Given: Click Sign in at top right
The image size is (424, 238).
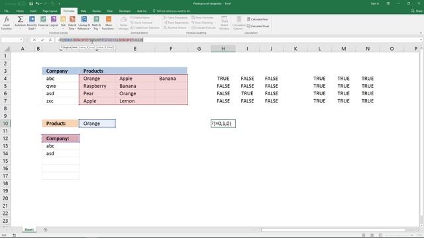Looking at the screenshot, I should click(x=375, y=3).
